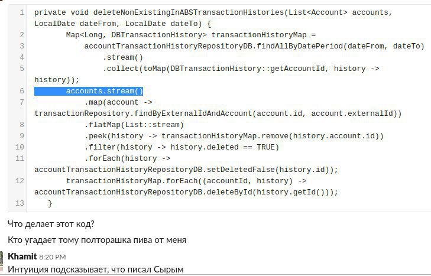The image size is (431, 276).
Task: Click line number 13 in code gutter
Action: [x=20, y=203]
